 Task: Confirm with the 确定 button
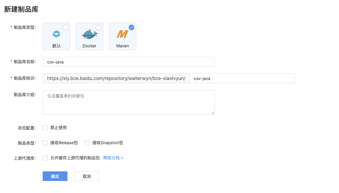[x=55, y=176]
